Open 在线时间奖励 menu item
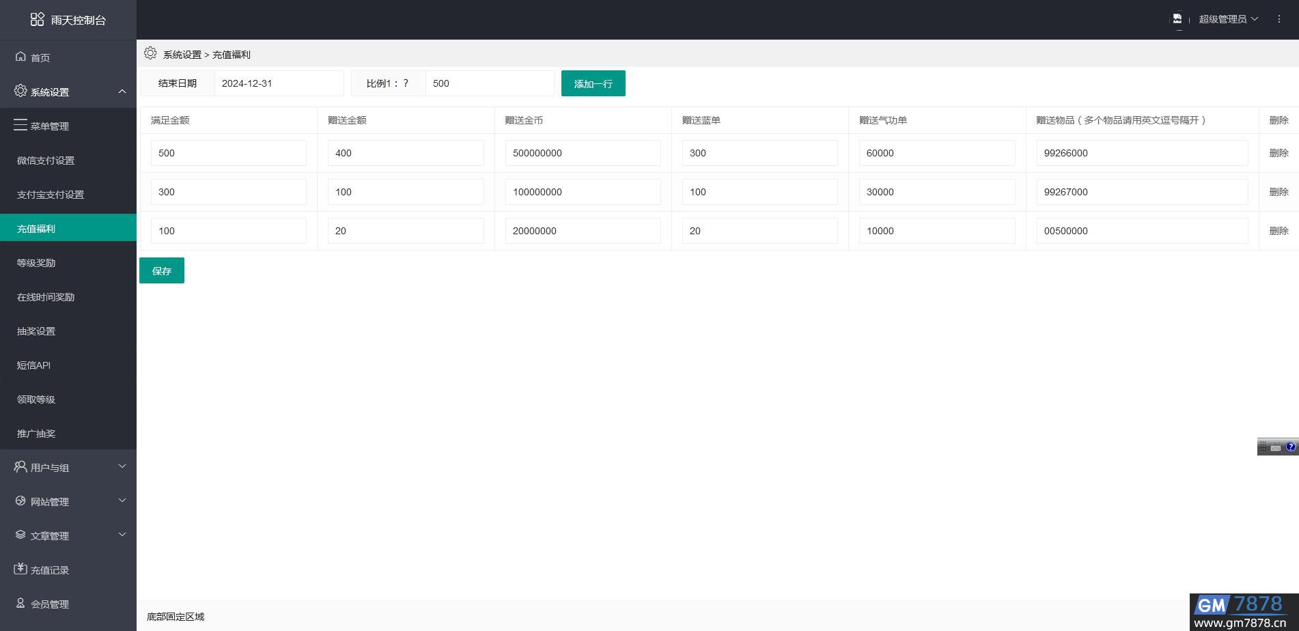The height and width of the screenshot is (631, 1299). click(68, 296)
